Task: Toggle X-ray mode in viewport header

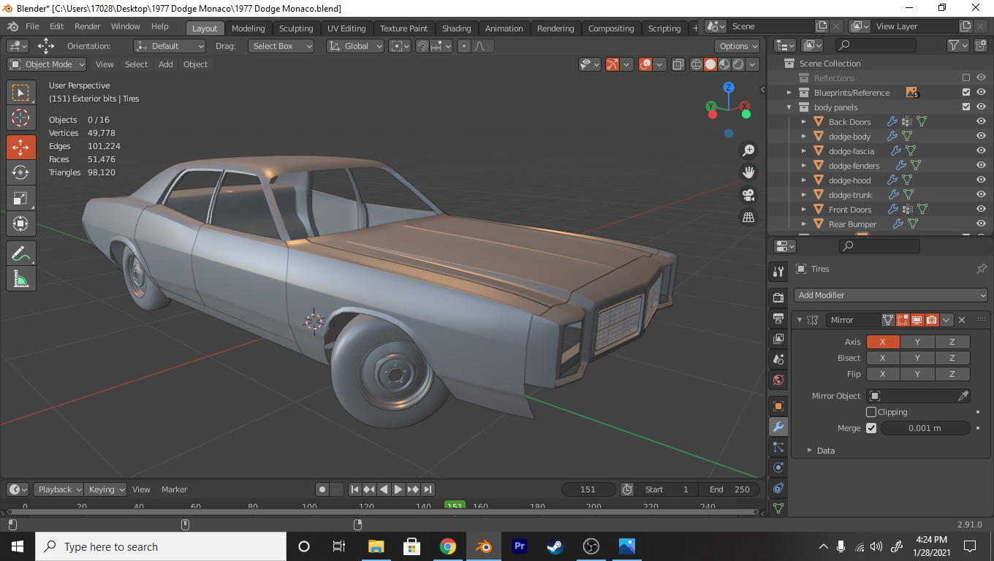Action: click(678, 64)
